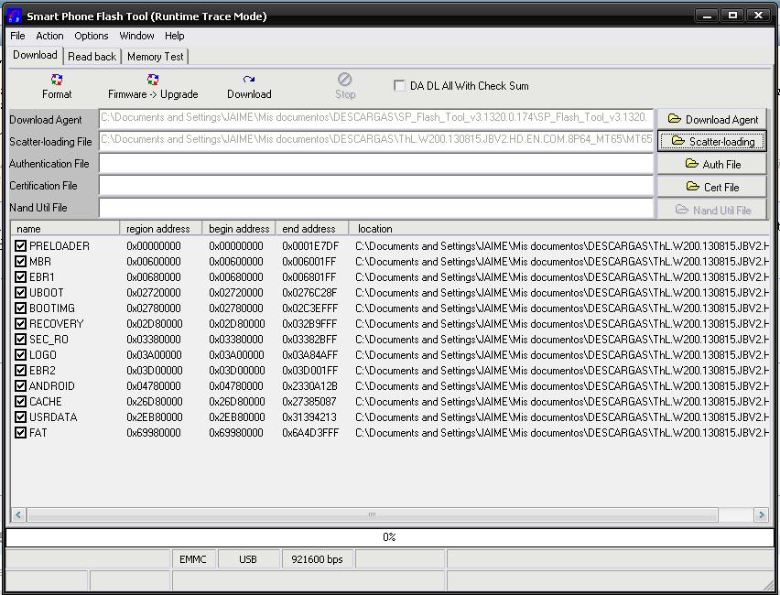The image size is (780, 595).
Task: Uncheck the EBR1 partition checkbox
Action: pyautogui.click(x=20, y=276)
